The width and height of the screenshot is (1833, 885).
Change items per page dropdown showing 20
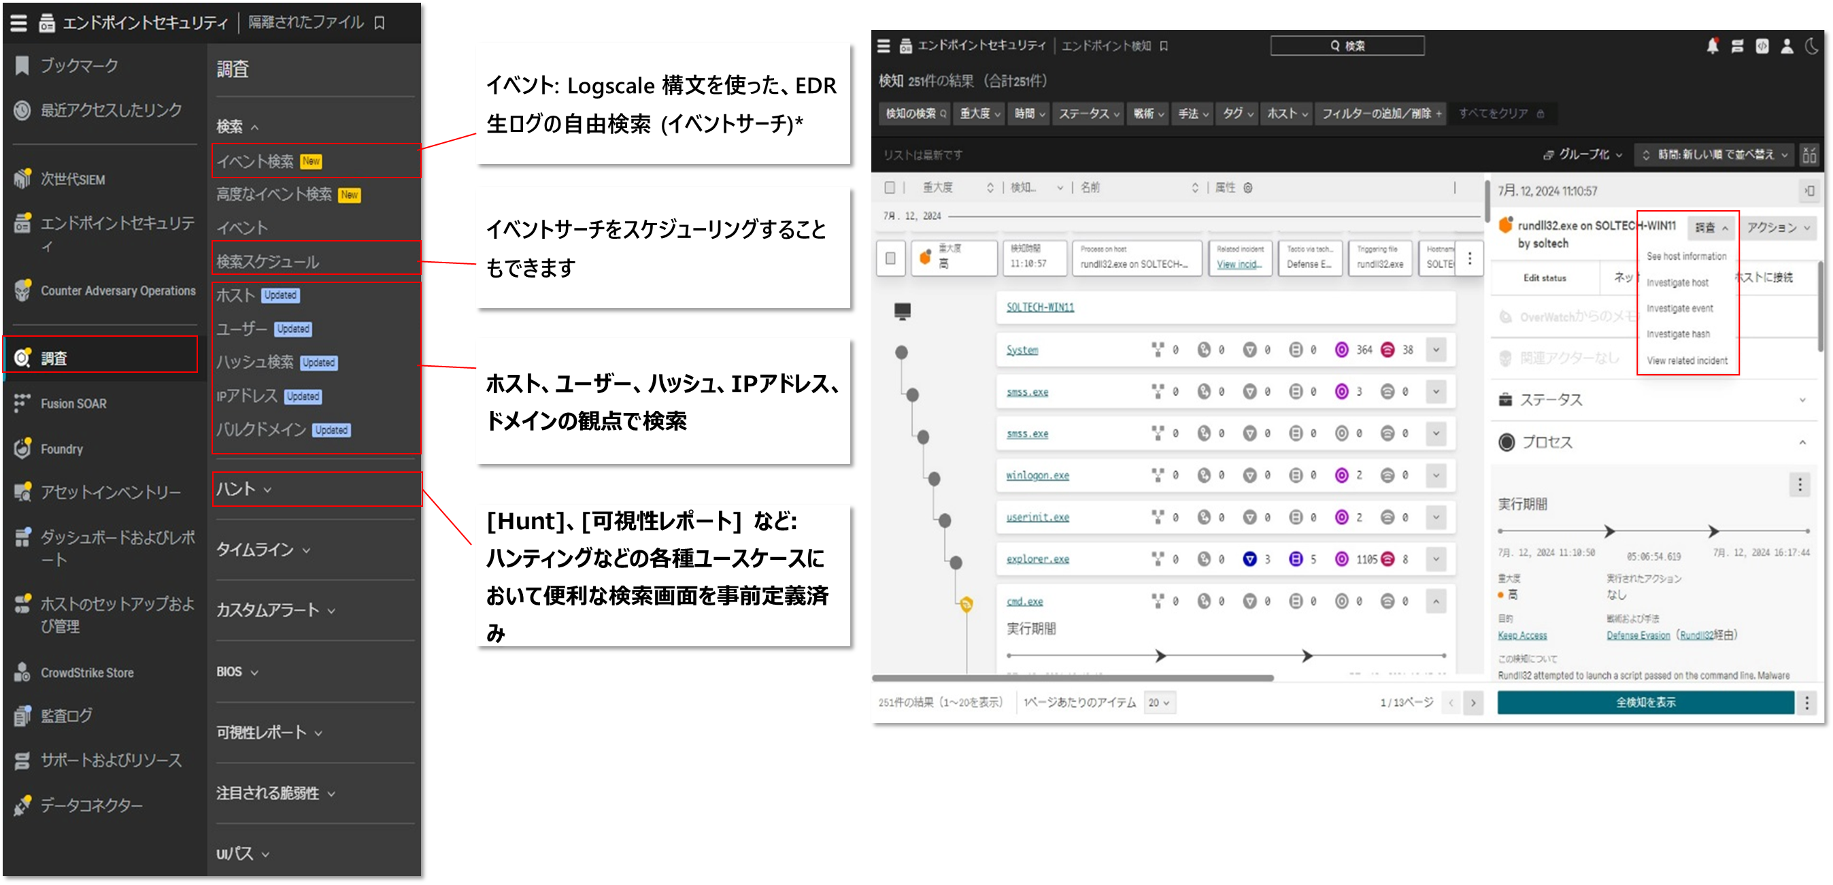(x=1159, y=703)
